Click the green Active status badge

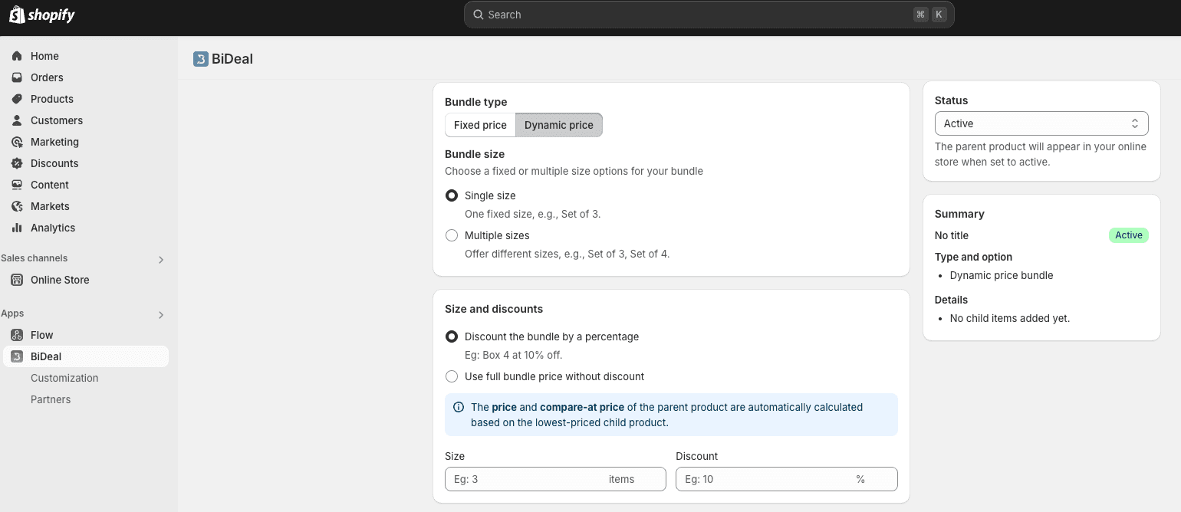coord(1129,235)
